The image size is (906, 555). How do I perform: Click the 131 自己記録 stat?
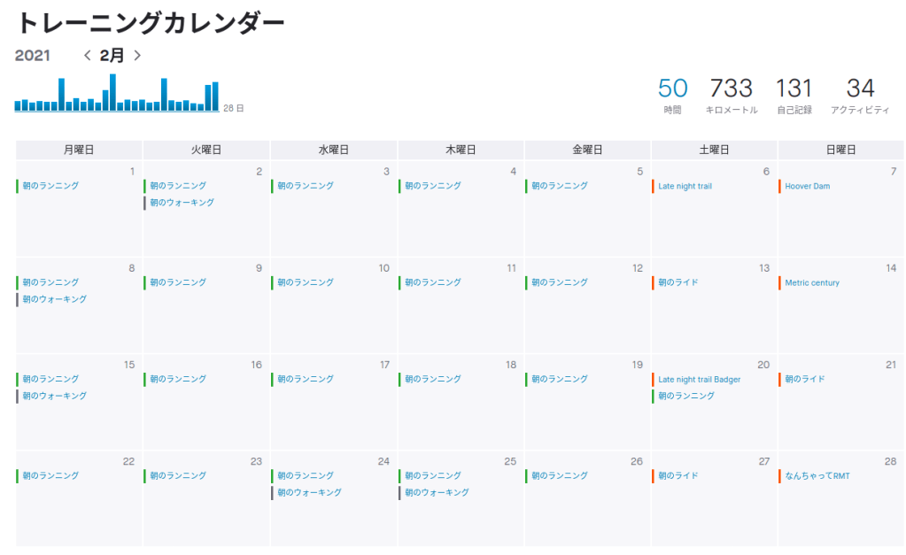coord(794,96)
